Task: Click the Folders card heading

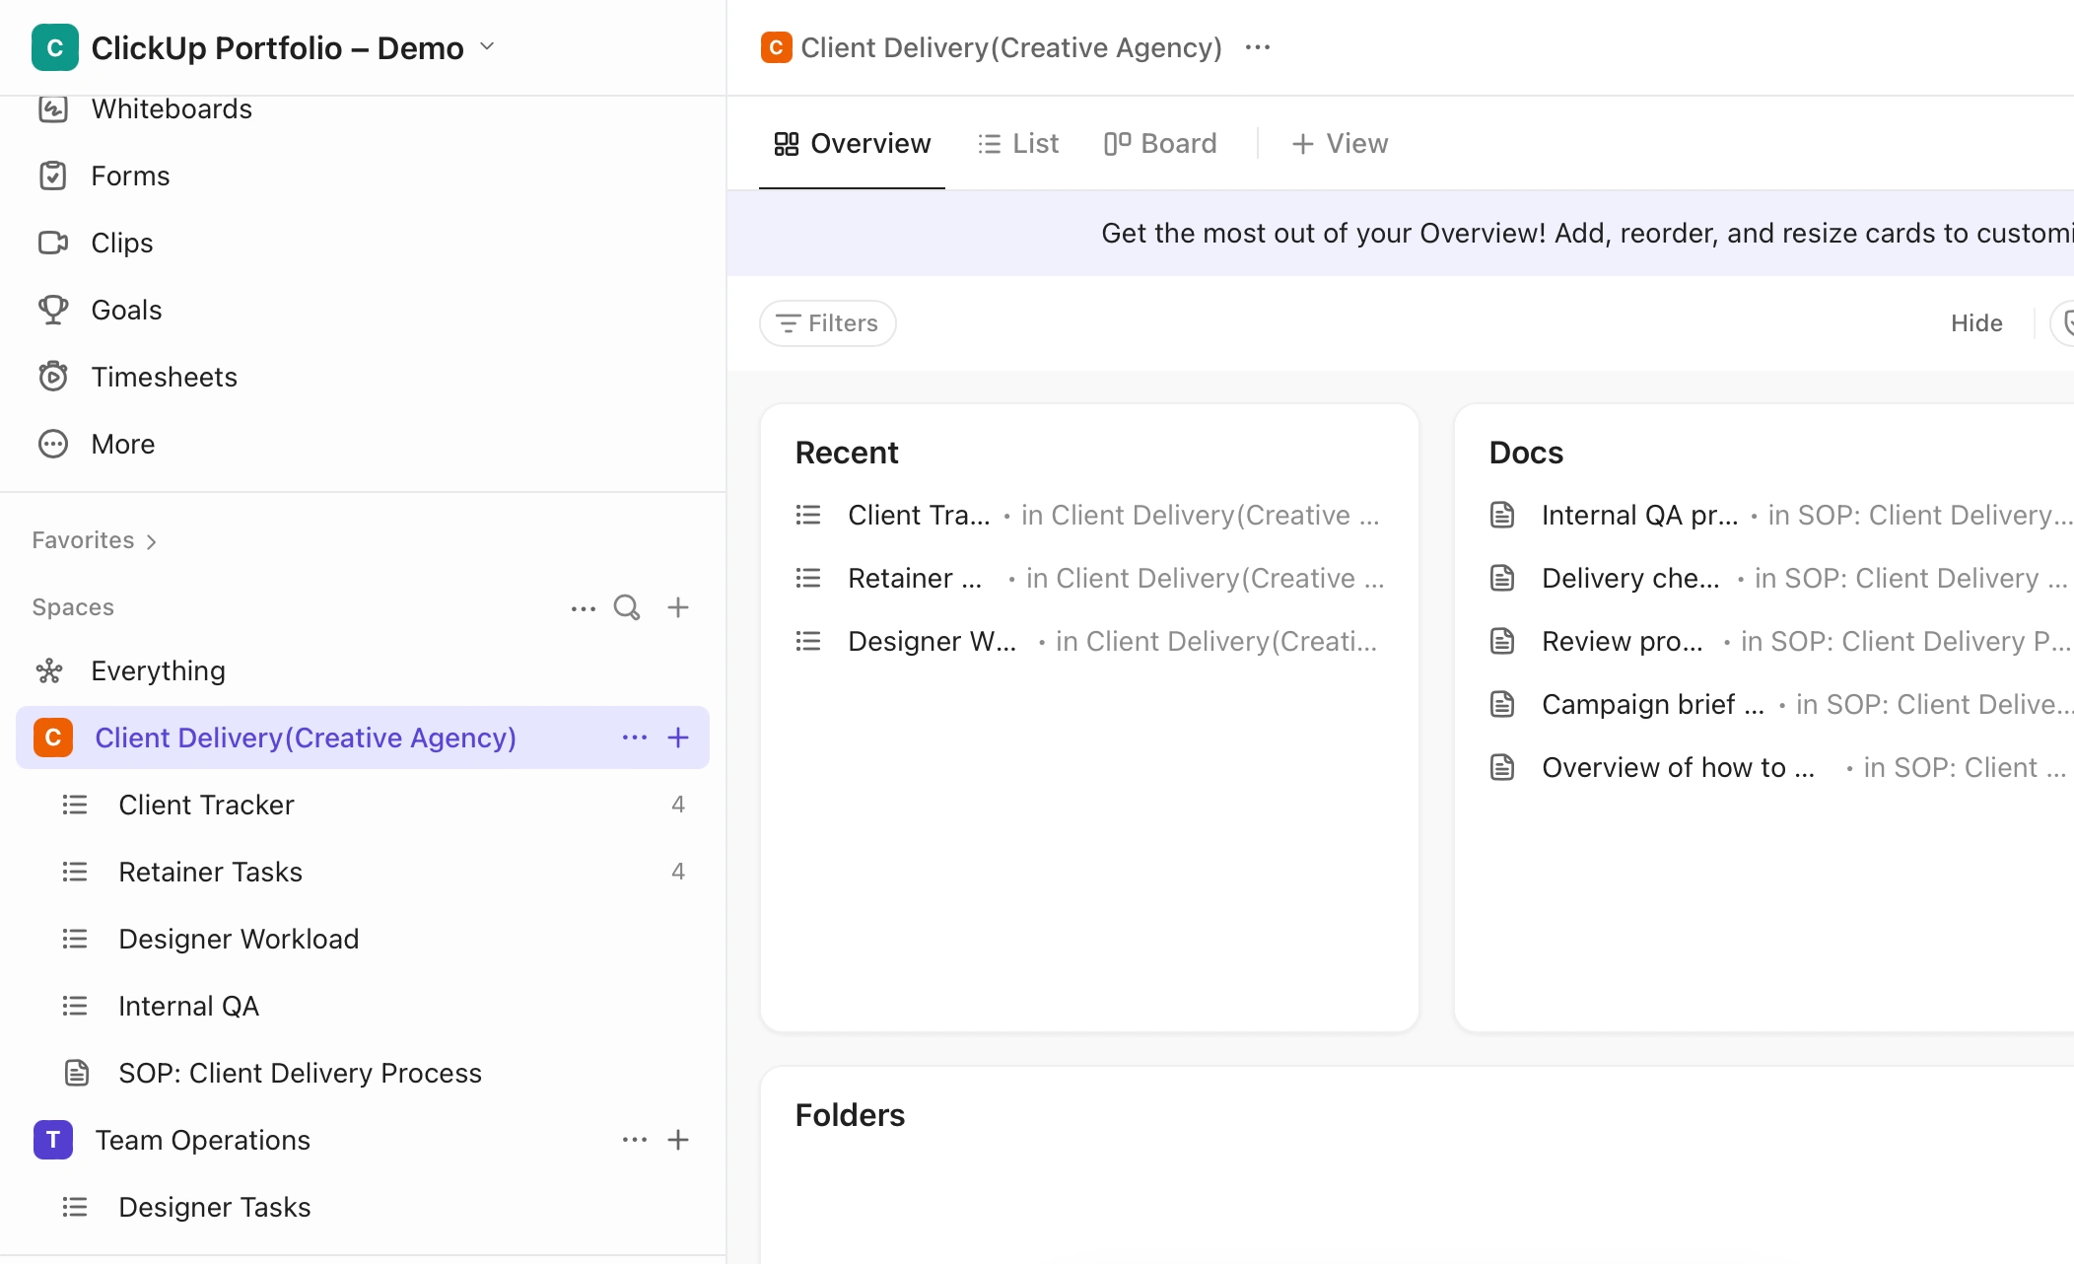Action: coord(850,1115)
